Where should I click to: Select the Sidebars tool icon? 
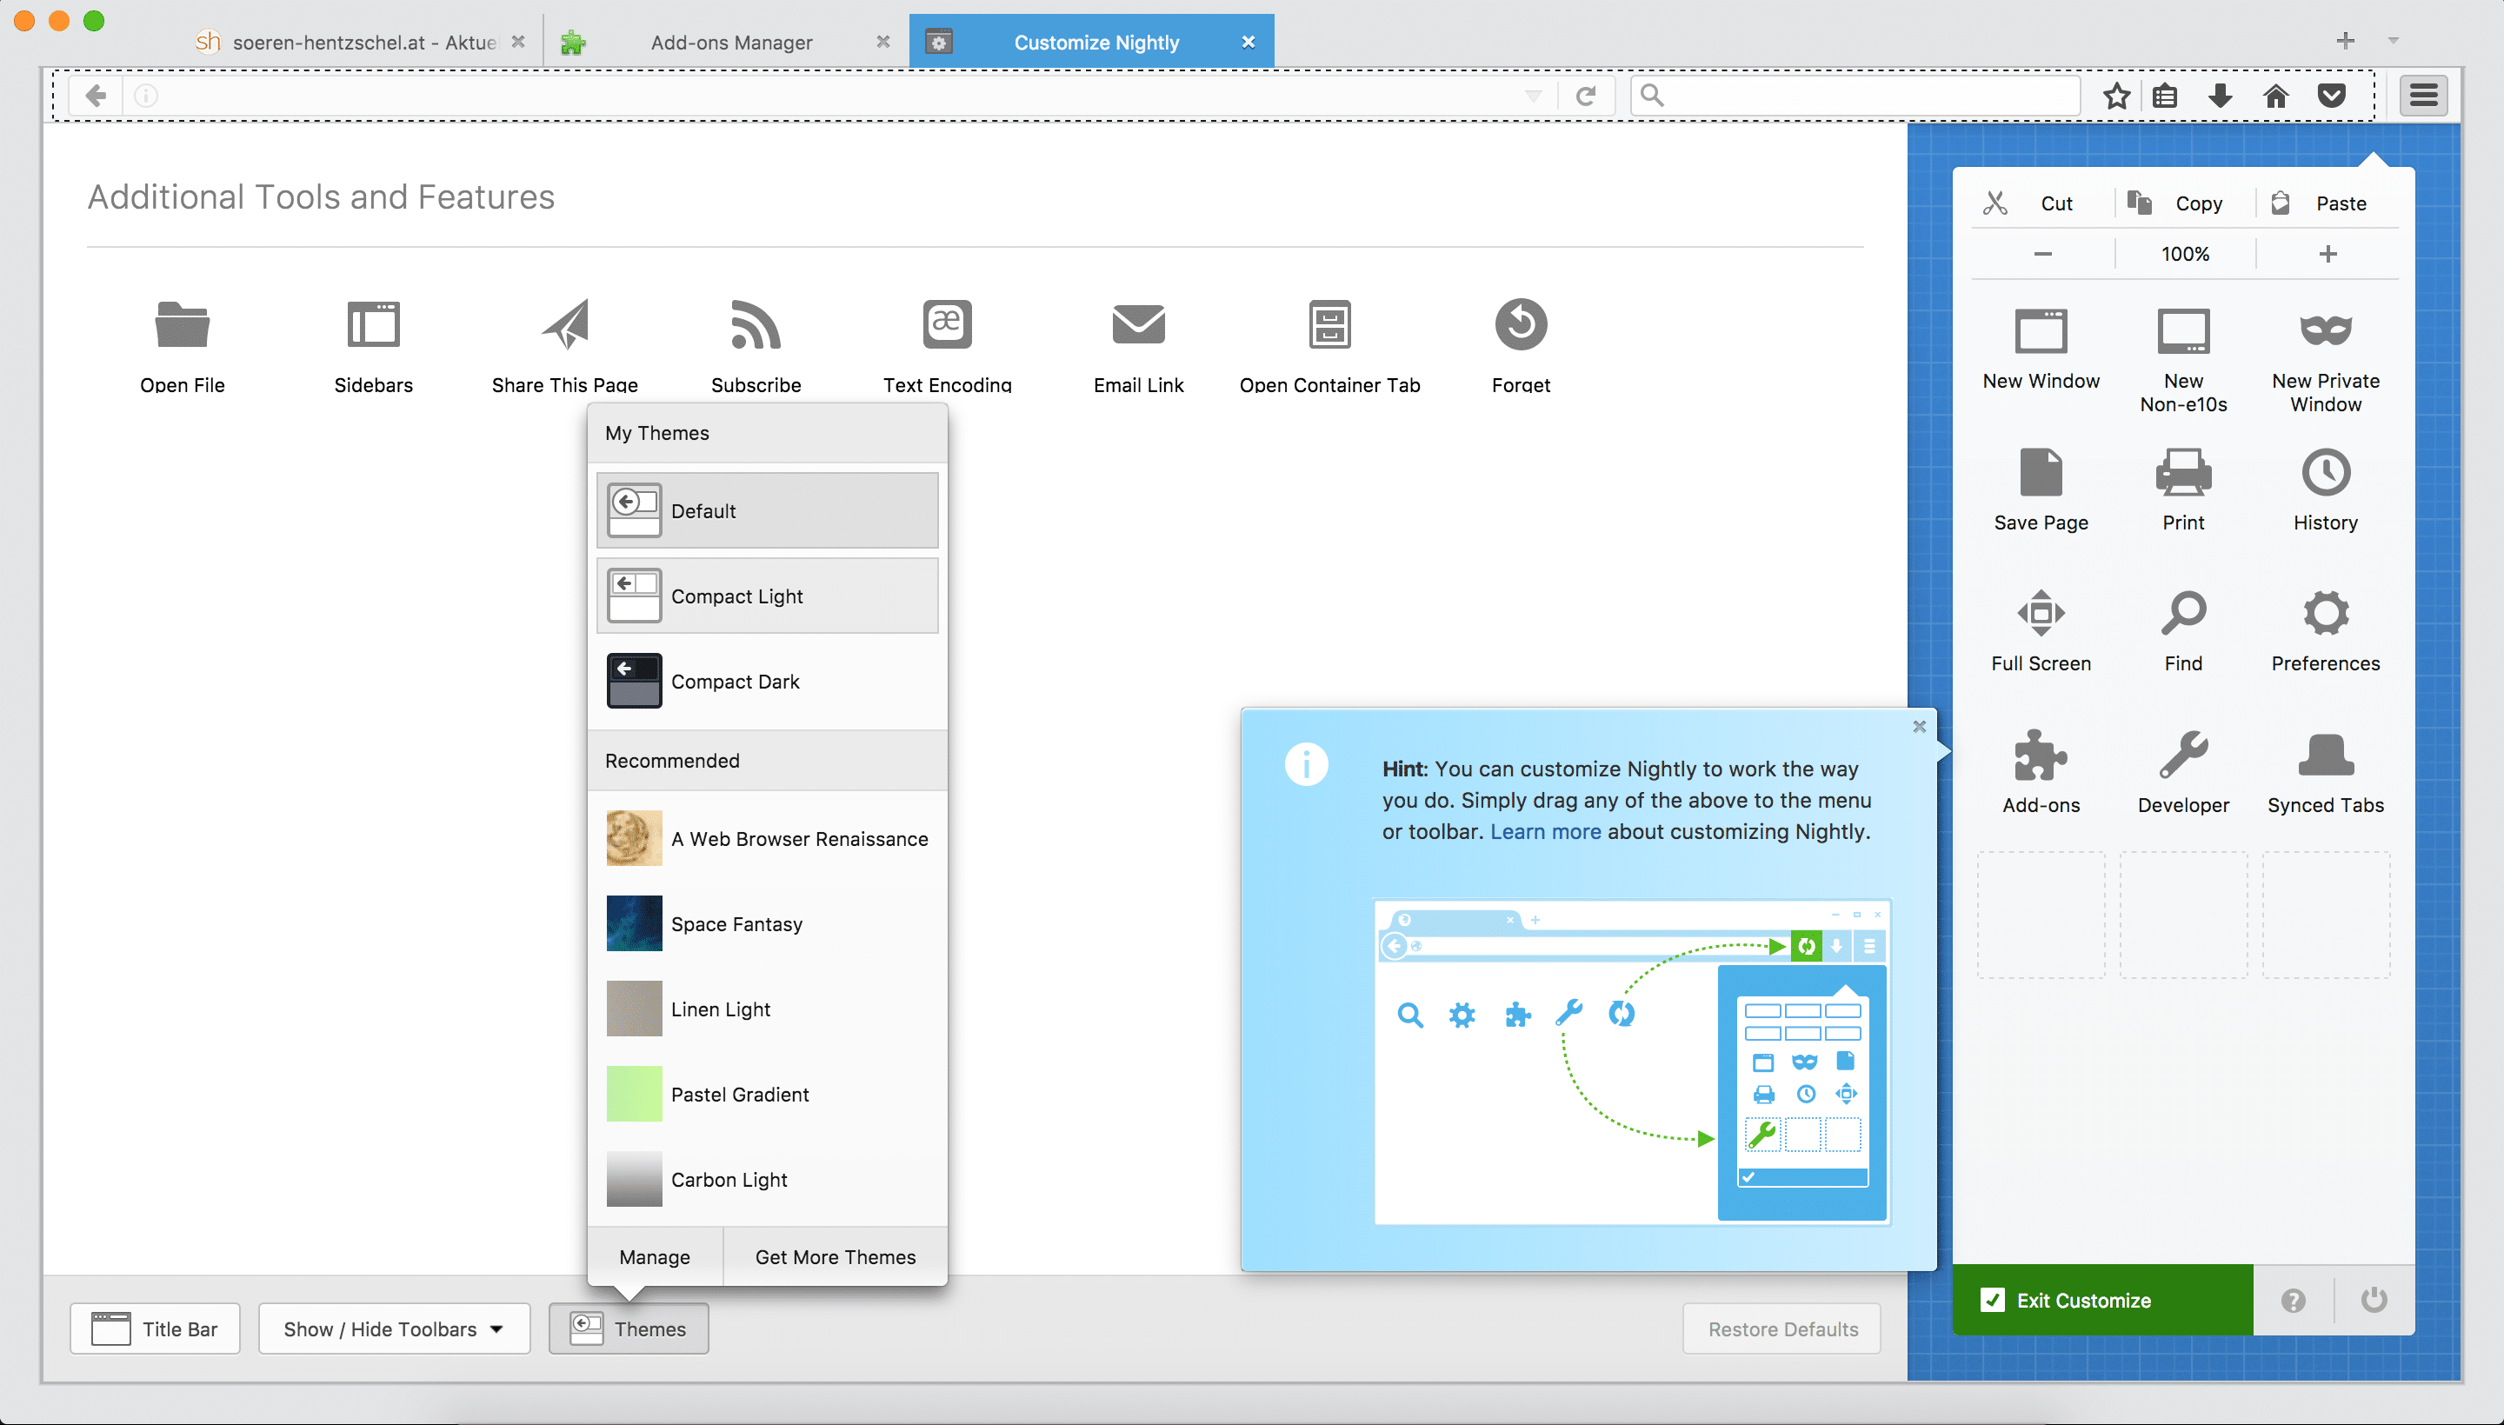(373, 324)
